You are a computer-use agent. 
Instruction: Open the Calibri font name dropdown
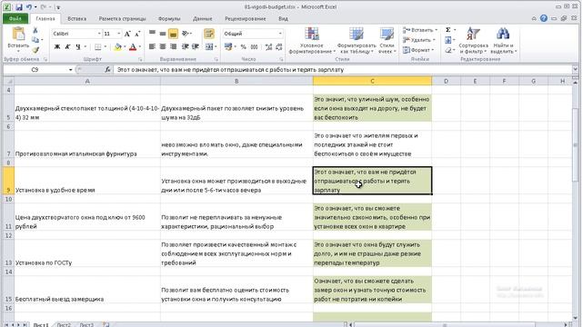(99, 34)
